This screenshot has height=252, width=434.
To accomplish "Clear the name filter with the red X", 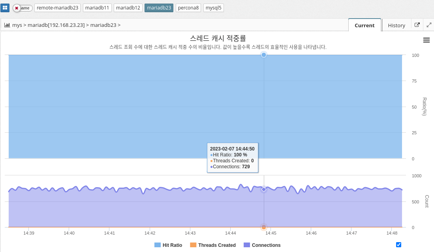I will coord(17,8).
